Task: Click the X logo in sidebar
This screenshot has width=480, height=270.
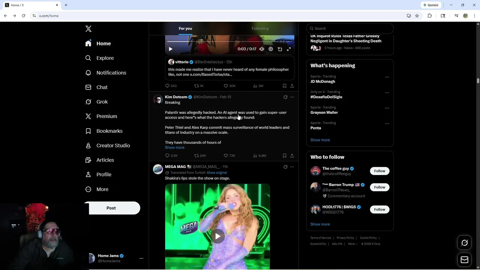Action: point(88,29)
